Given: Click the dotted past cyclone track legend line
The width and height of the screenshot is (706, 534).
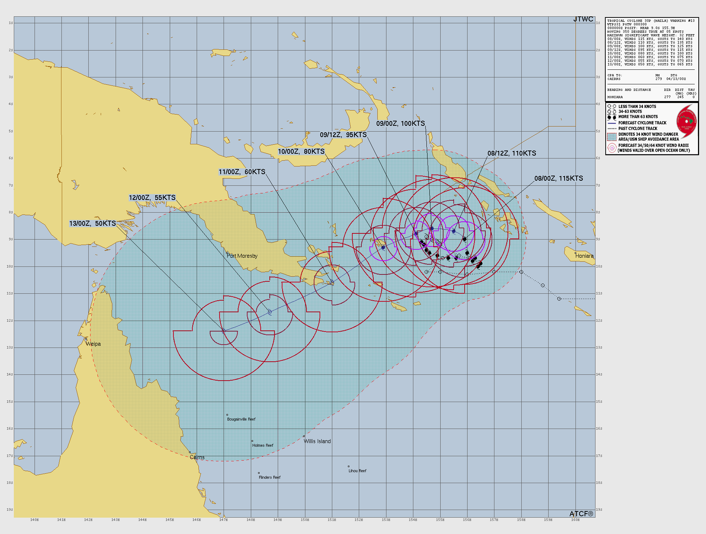Looking at the screenshot, I should 612,128.
